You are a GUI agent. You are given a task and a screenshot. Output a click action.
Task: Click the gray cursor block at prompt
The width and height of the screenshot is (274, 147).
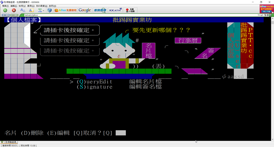tap(121, 133)
